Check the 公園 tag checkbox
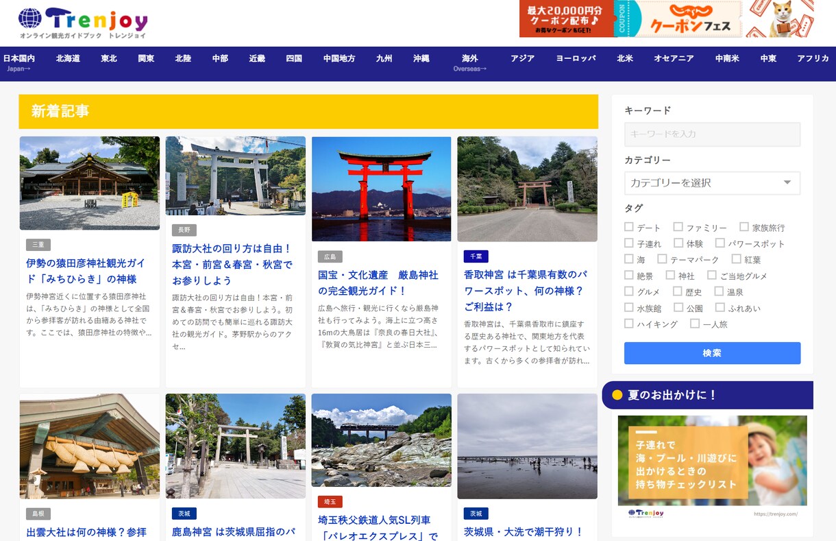This screenshot has height=541, width=836. coord(678,308)
